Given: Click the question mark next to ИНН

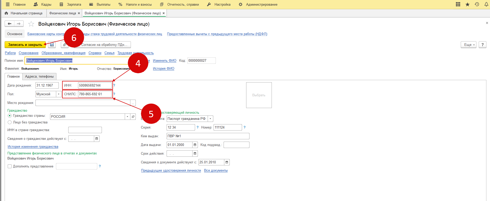Looking at the screenshot, I should [114, 85].
